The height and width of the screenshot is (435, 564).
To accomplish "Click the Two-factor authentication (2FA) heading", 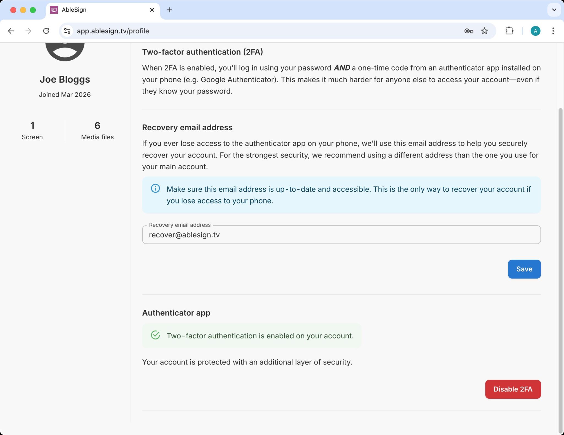I will pos(202,52).
